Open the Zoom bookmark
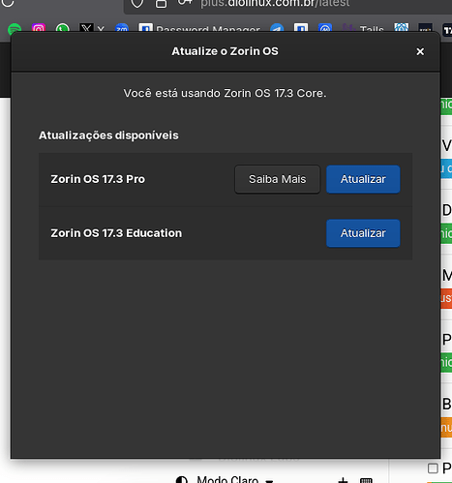 click(x=122, y=28)
